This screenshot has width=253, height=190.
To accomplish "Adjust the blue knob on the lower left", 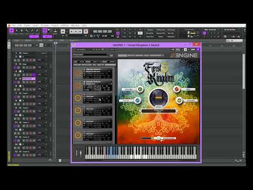I will point(138,100).
